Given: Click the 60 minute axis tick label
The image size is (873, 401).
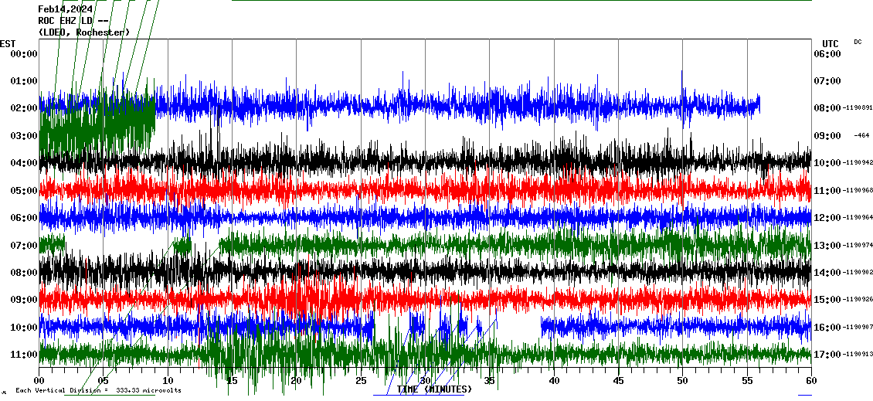Looking at the screenshot, I should tap(810, 381).
